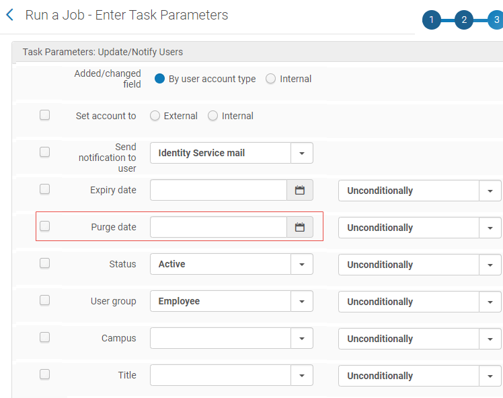Go to wizard step 3 circle

[x=496, y=20]
